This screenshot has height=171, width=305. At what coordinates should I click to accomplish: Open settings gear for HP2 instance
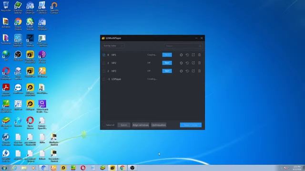pyautogui.click(x=181, y=63)
